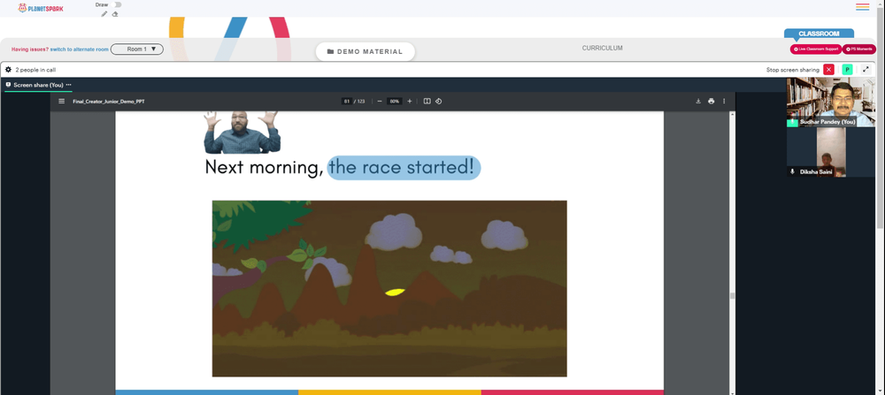Open the PDF viewer sidebar menu

coord(62,102)
